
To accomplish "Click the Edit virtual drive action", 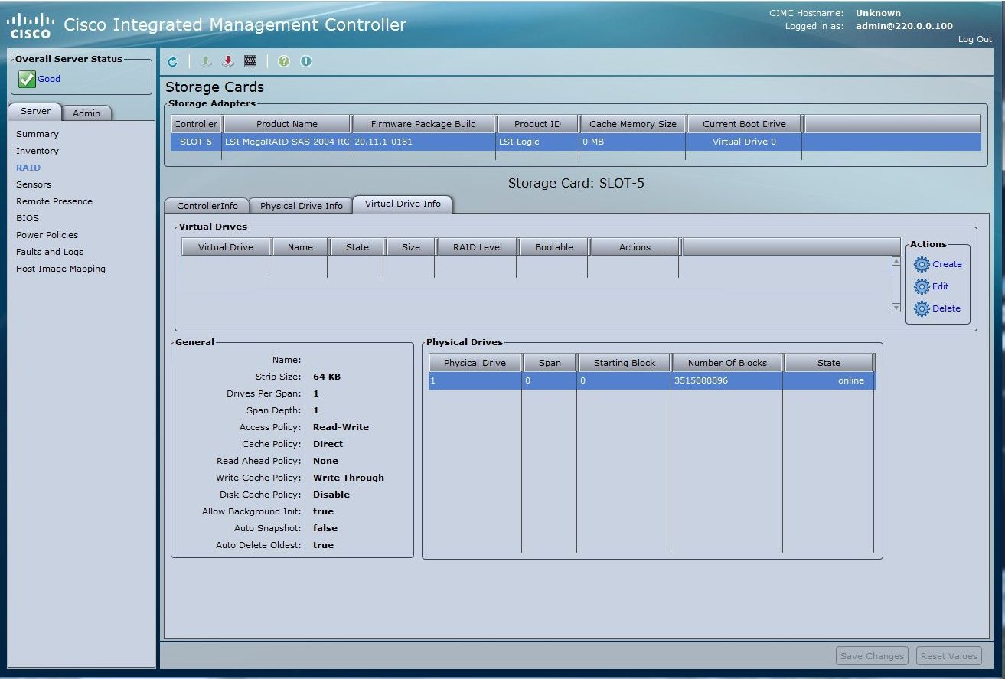I will 940,286.
